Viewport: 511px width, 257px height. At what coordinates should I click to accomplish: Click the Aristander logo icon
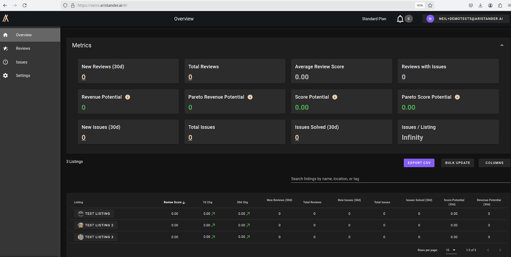[6, 18]
